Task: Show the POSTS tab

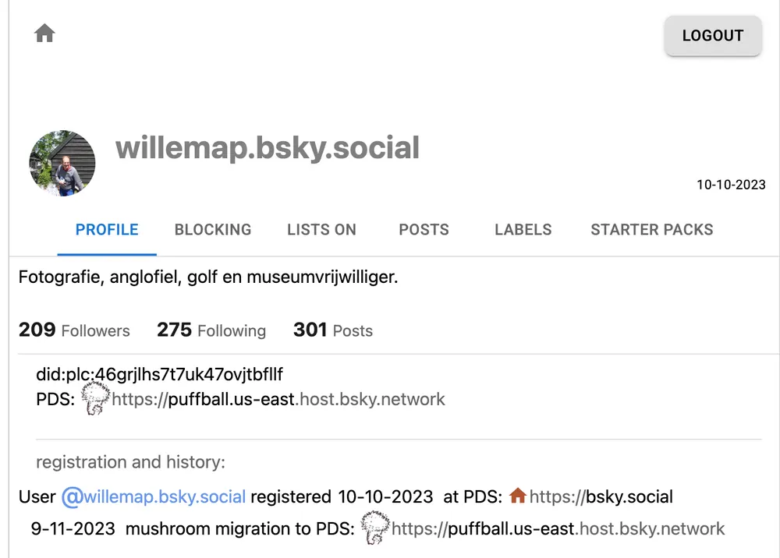Action: point(424,230)
